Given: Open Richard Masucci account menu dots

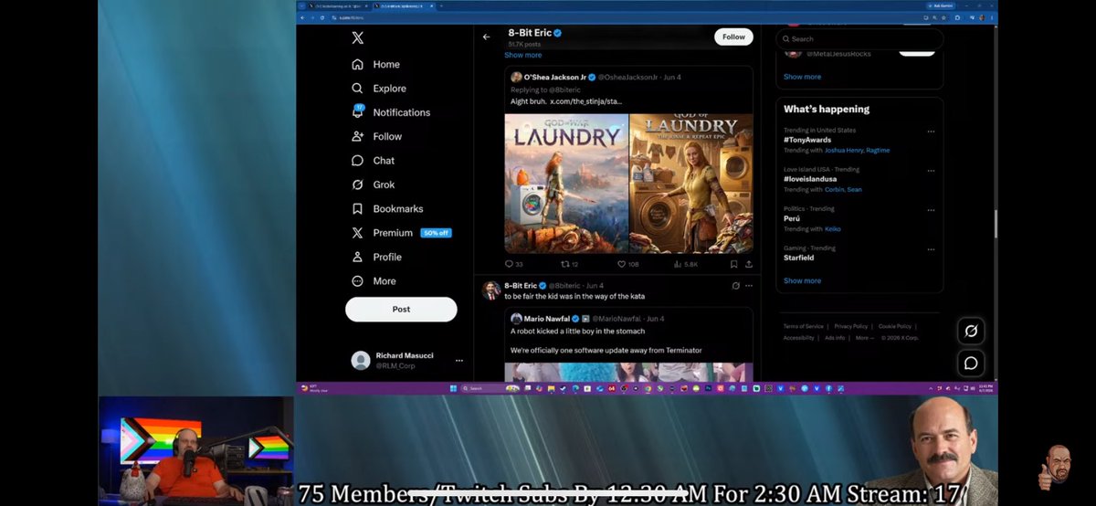Looking at the screenshot, I should (458, 361).
